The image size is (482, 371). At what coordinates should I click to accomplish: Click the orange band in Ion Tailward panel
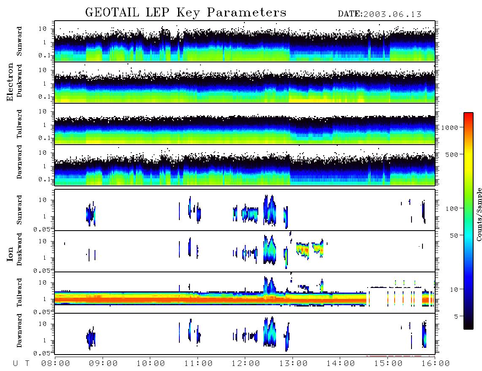tap(211, 299)
